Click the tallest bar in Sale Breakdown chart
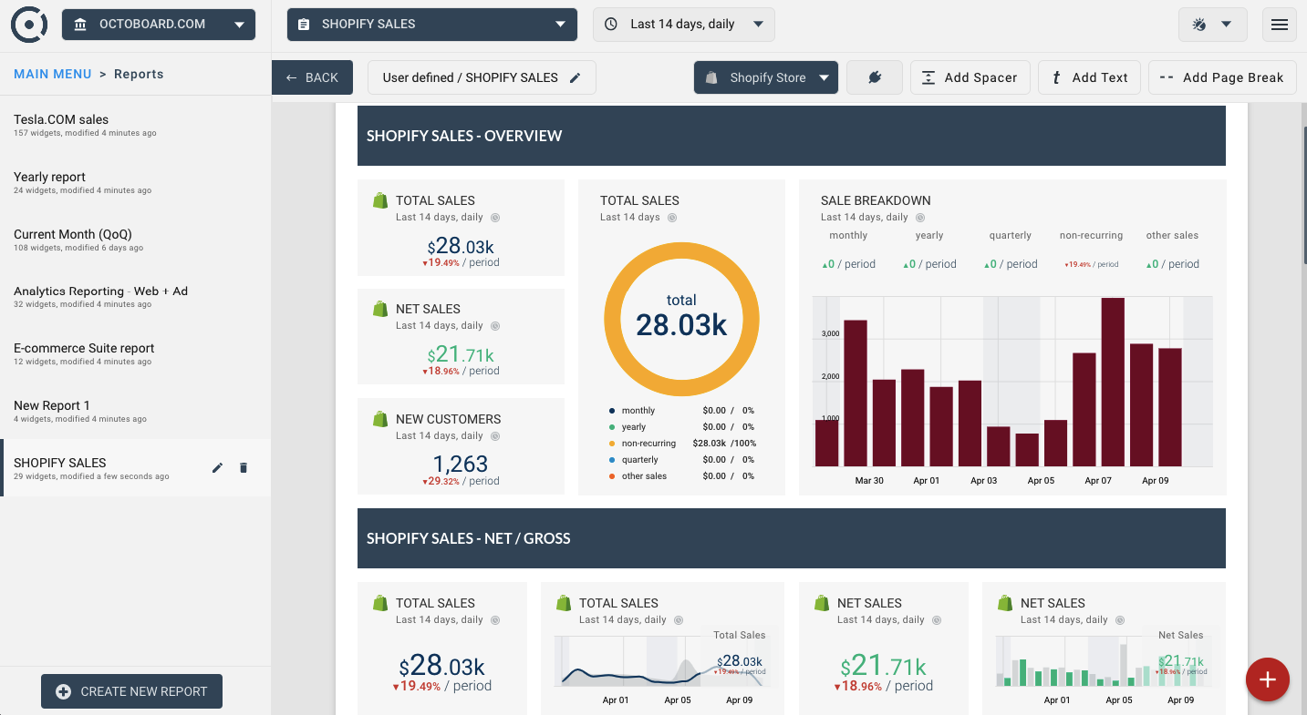The width and height of the screenshot is (1307, 715). (1113, 382)
